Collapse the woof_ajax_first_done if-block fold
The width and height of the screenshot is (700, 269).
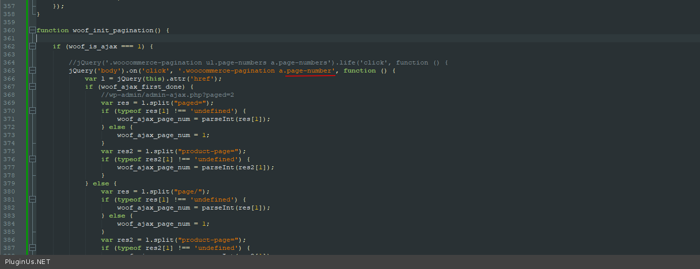pos(32,87)
